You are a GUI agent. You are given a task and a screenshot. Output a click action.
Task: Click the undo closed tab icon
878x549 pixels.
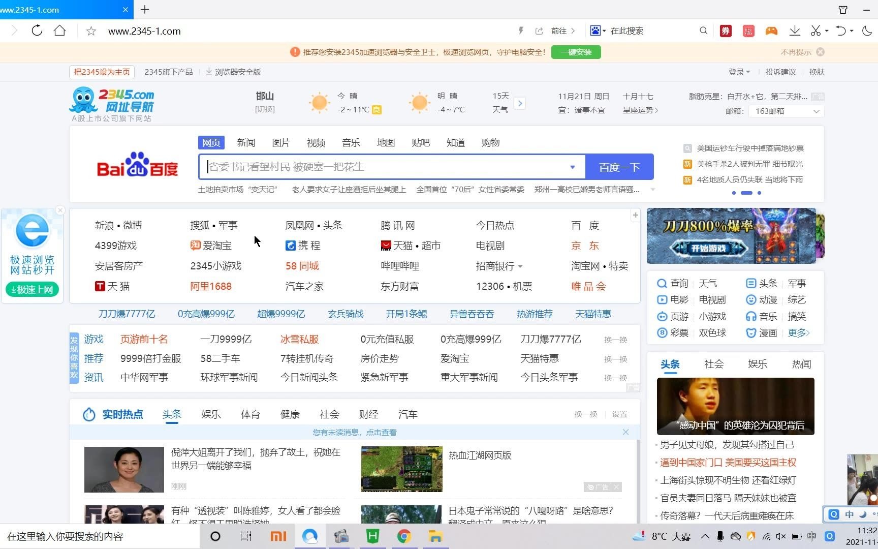pos(841,31)
